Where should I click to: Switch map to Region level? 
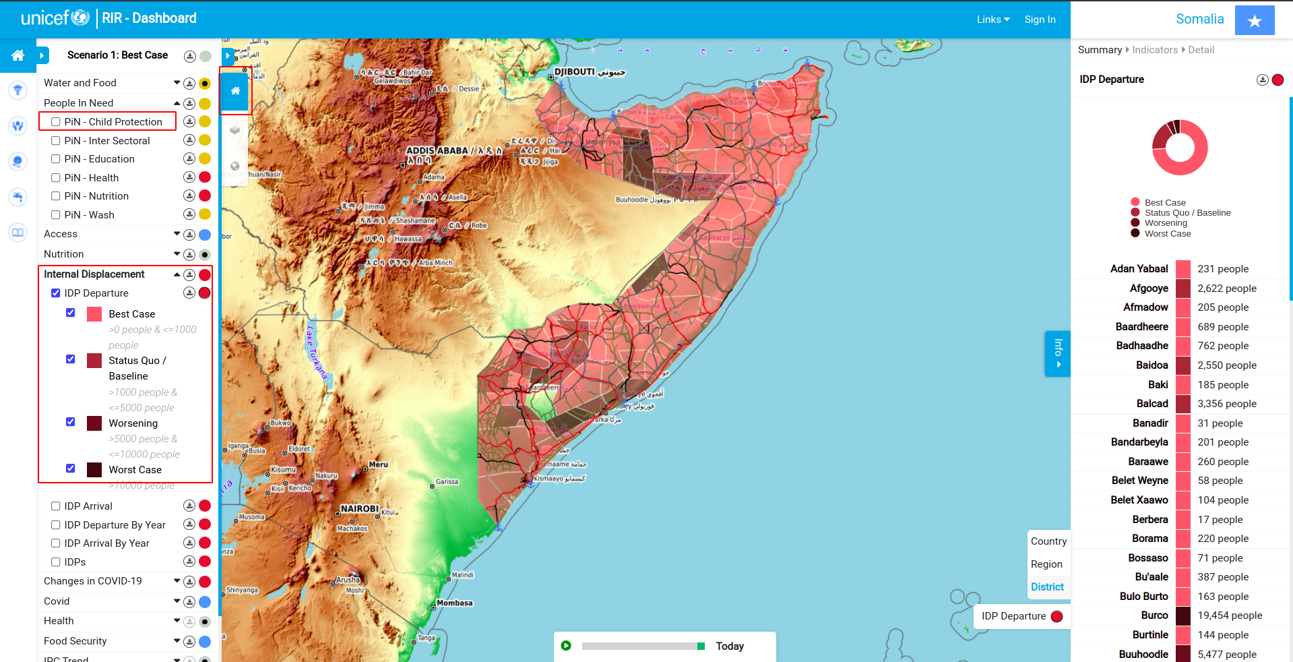[1046, 564]
